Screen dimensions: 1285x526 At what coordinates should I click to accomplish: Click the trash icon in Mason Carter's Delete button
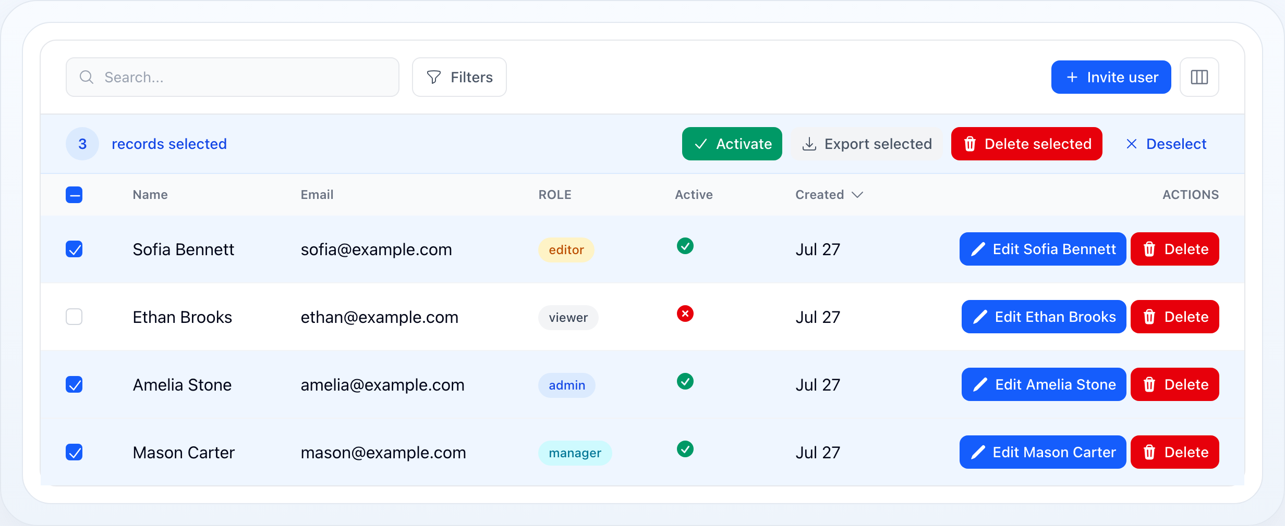click(x=1149, y=452)
